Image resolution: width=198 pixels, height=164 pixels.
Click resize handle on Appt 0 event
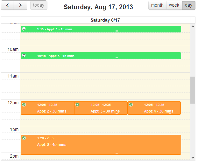[117, 154]
